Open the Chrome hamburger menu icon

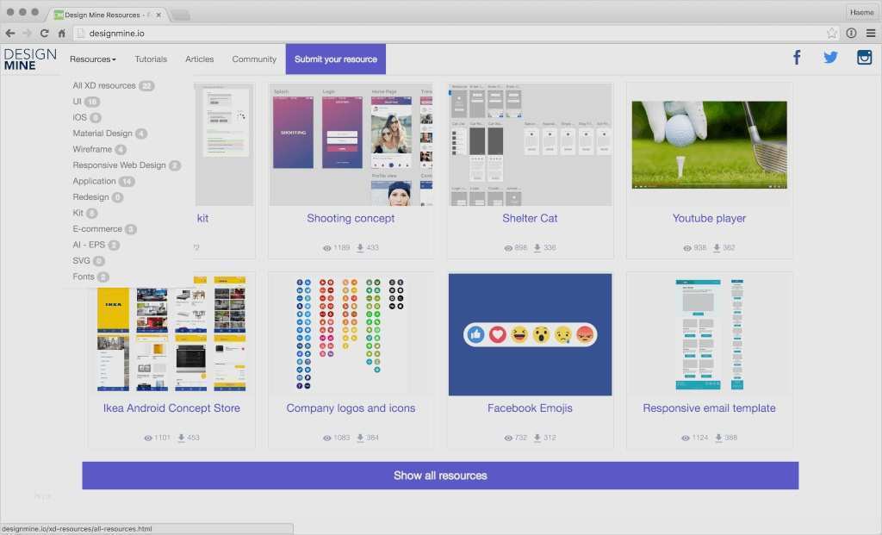pos(871,34)
